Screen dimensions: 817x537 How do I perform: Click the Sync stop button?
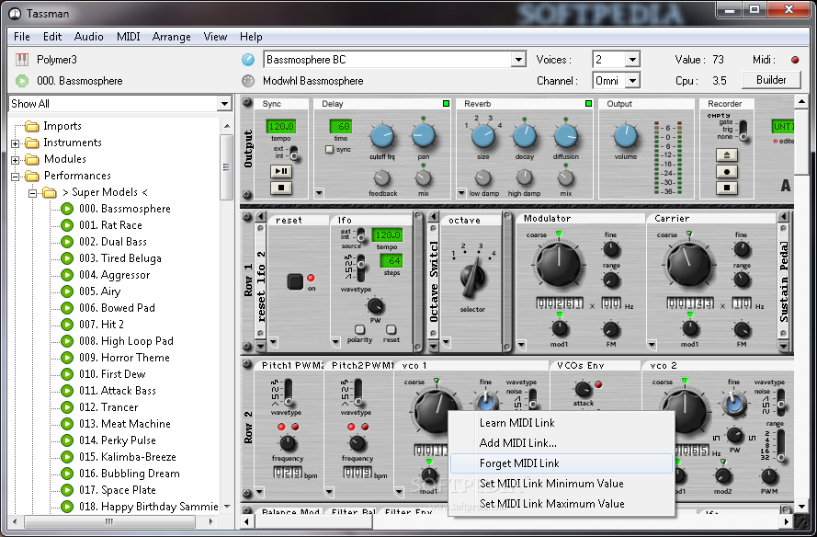coord(281,188)
